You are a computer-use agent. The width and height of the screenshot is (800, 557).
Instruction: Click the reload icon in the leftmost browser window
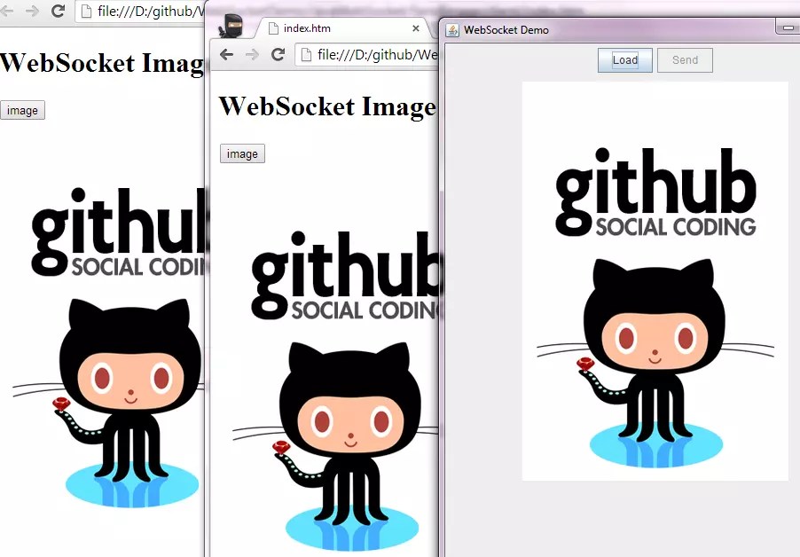pyautogui.click(x=58, y=12)
